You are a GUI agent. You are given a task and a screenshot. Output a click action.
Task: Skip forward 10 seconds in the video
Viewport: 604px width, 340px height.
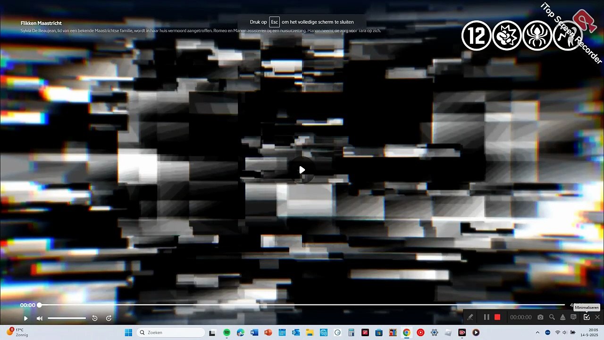109,318
